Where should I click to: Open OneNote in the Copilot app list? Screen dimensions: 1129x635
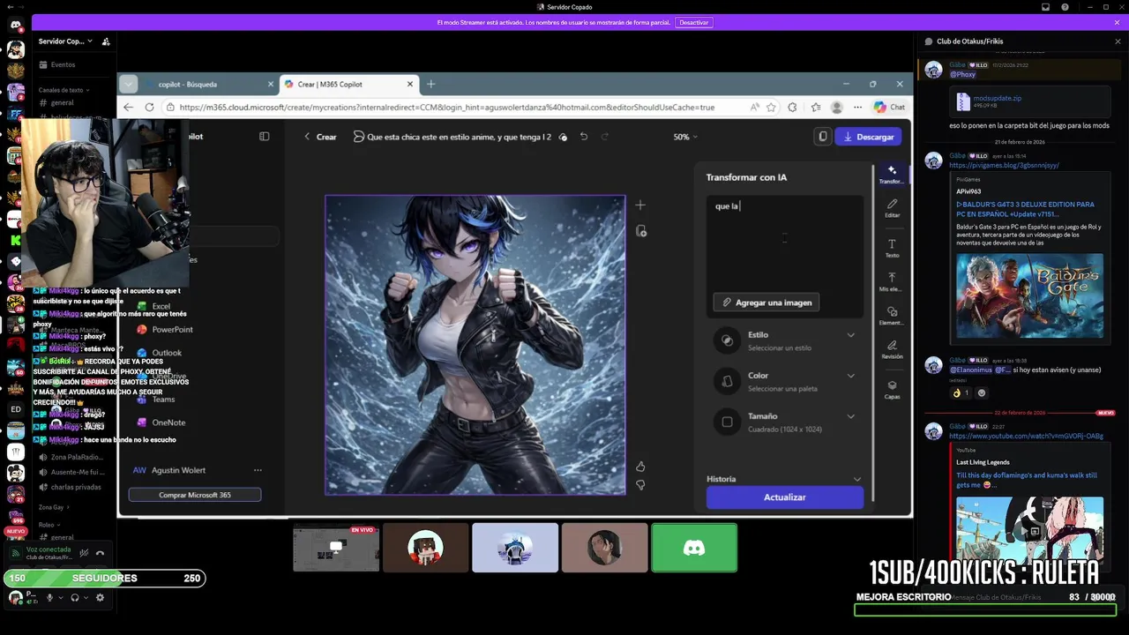168,422
